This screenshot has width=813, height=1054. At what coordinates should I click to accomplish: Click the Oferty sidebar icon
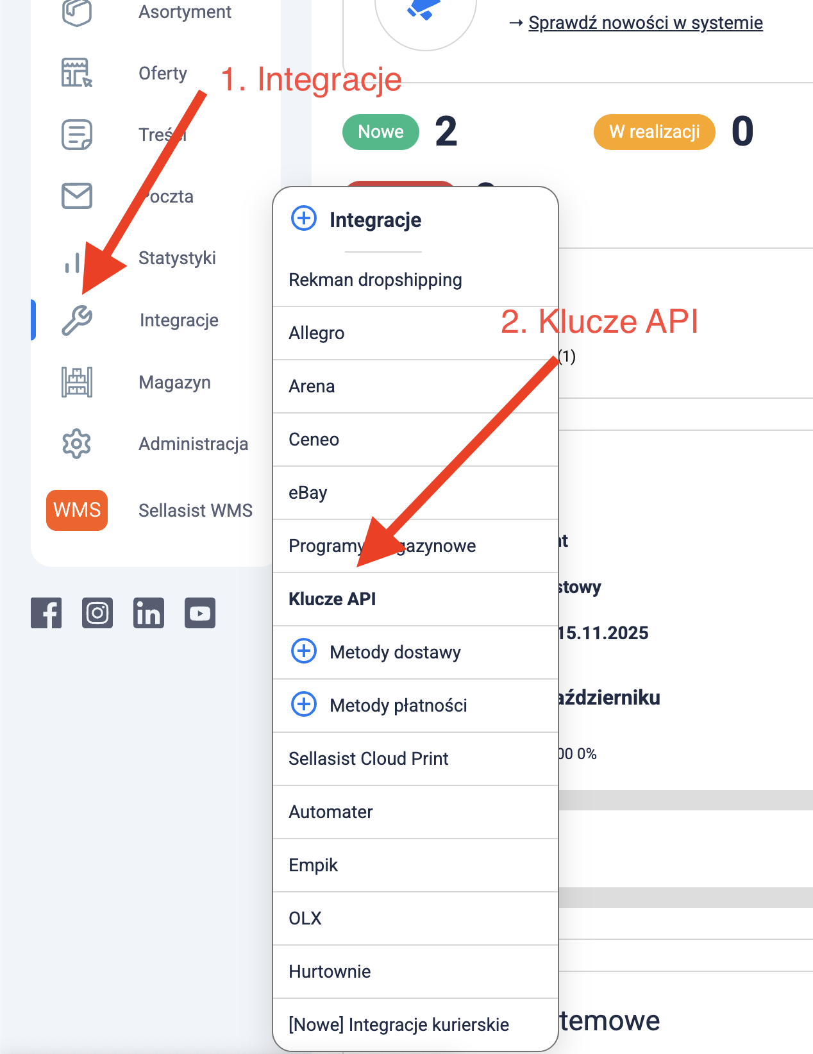click(77, 73)
